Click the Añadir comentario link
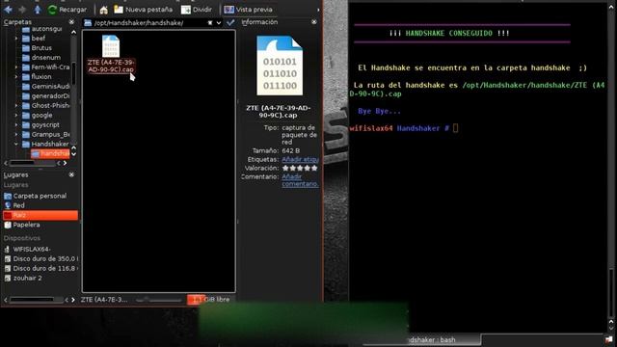The height and width of the screenshot is (347, 617). [300, 180]
